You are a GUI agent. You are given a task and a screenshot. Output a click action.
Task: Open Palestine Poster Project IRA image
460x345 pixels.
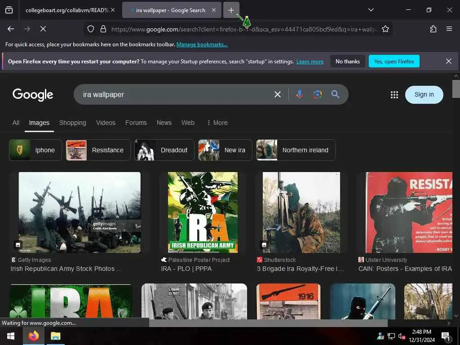(x=203, y=212)
